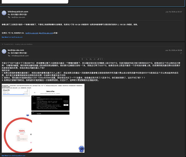Click the sent-mailbox icon beside Found in Sent
Image resolution: width=186 pixels, height=157 pixels.
(3, 44)
